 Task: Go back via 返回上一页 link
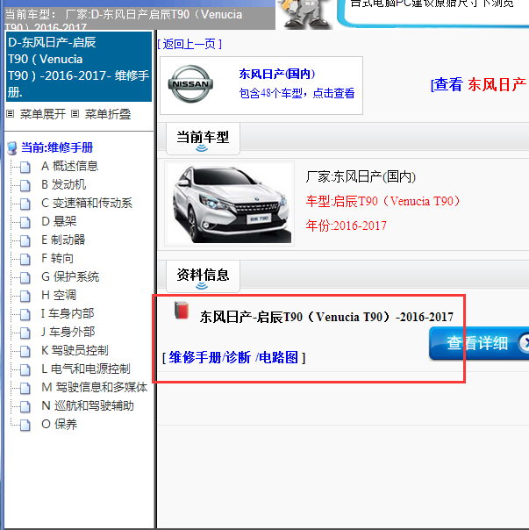pos(189,44)
